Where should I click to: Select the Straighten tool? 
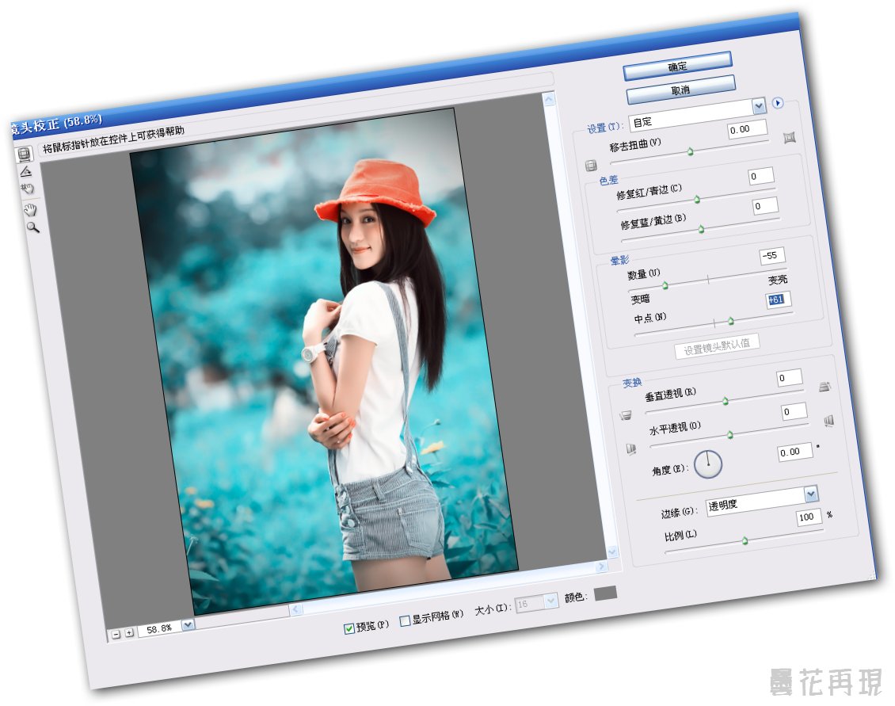(x=25, y=171)
